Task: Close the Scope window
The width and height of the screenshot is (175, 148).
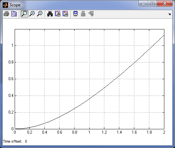Action: tap(165, 4)
